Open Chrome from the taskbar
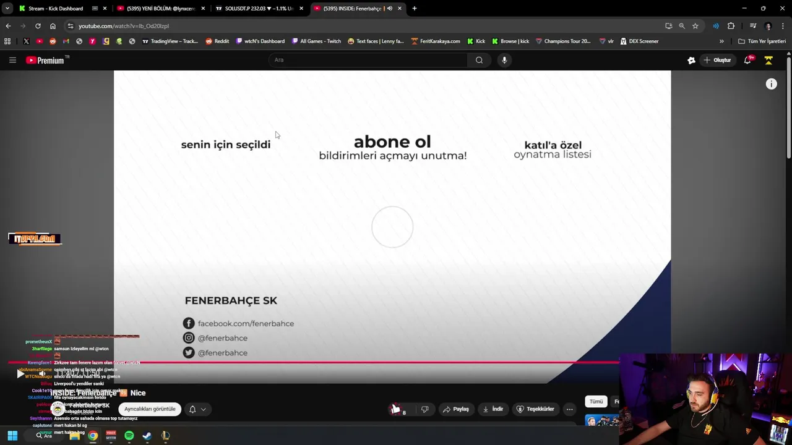Viewport: 792px width, 445px height. point(92,436)
